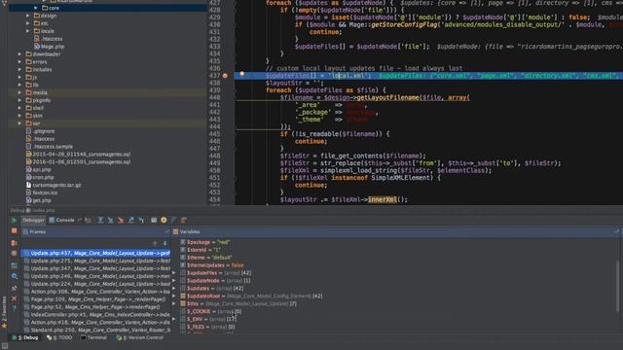Expand the $this object variable
Viewport: 623px width, 350px height.
(x=174, y=303)
